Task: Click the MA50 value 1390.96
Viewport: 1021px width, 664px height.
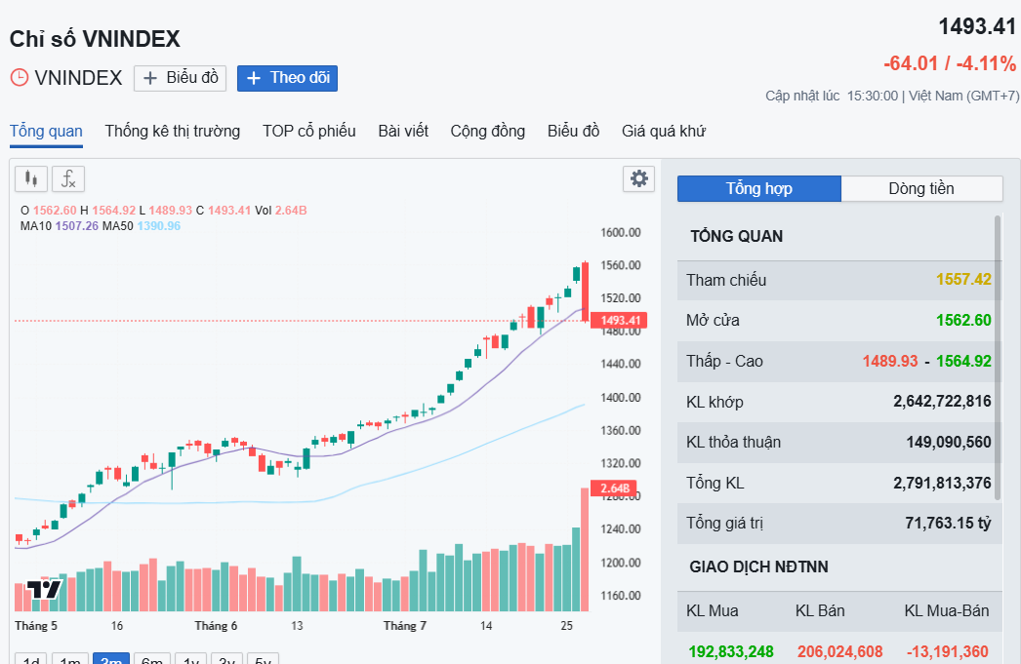Action: (159, 226)
